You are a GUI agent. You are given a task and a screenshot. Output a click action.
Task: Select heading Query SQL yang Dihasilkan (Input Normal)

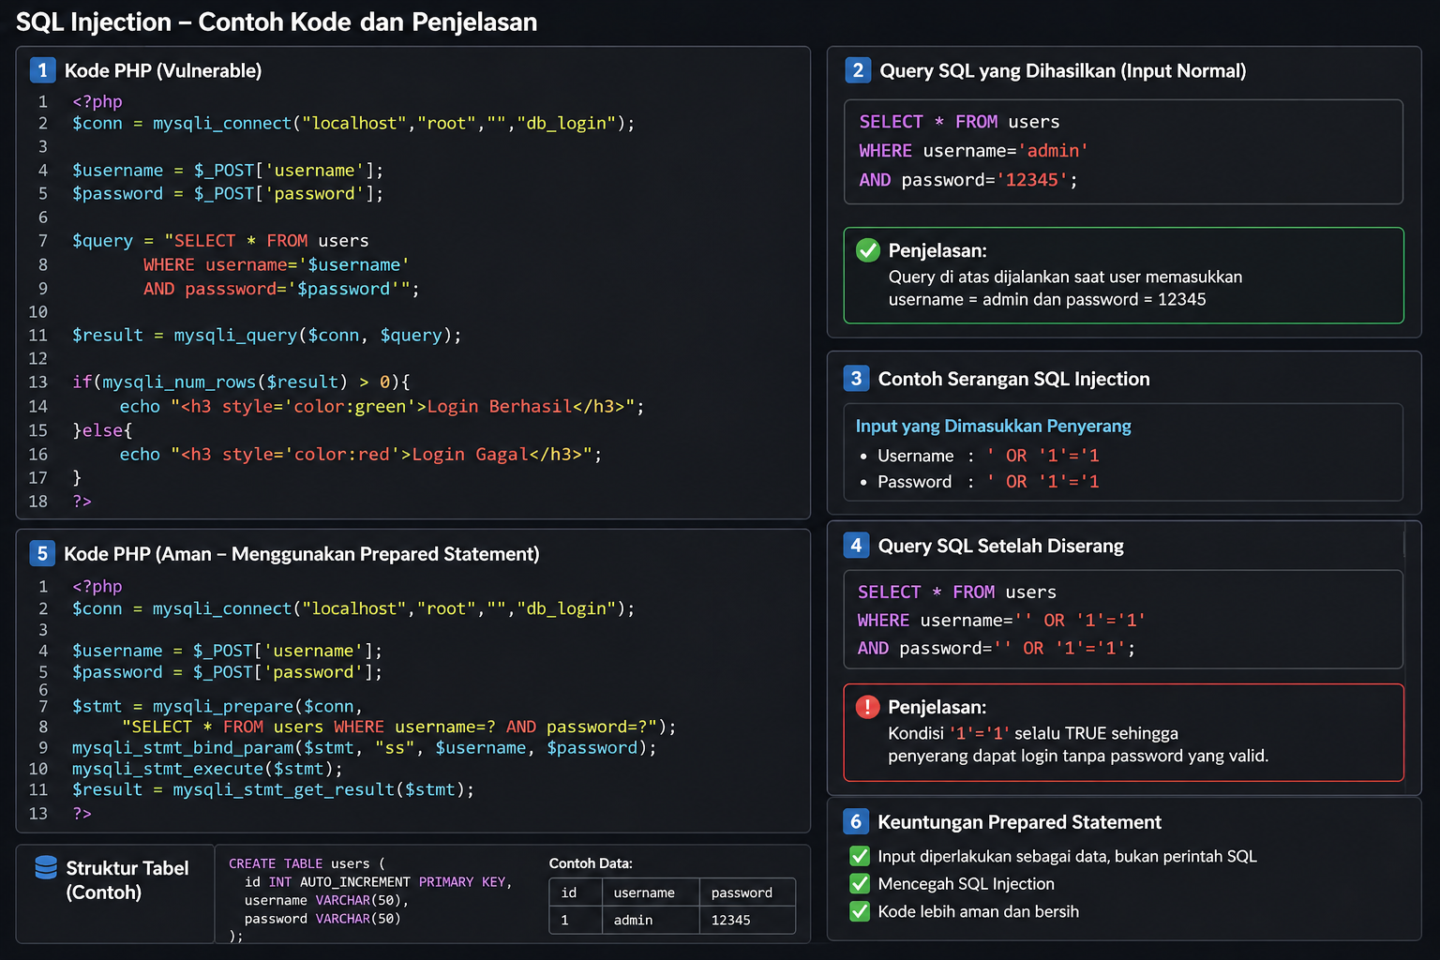(1063, 71)
